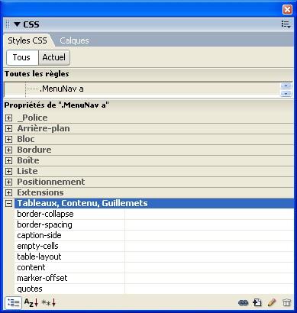Select the quotes property

point(30,289)
